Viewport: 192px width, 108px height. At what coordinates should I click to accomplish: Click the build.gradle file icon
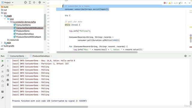pos(2,46)
